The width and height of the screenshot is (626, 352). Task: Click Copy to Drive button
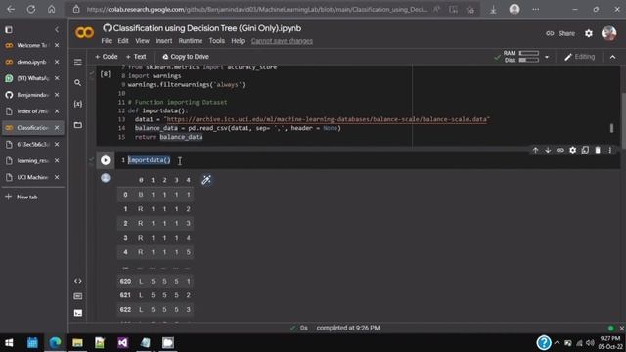coord(186,57)
